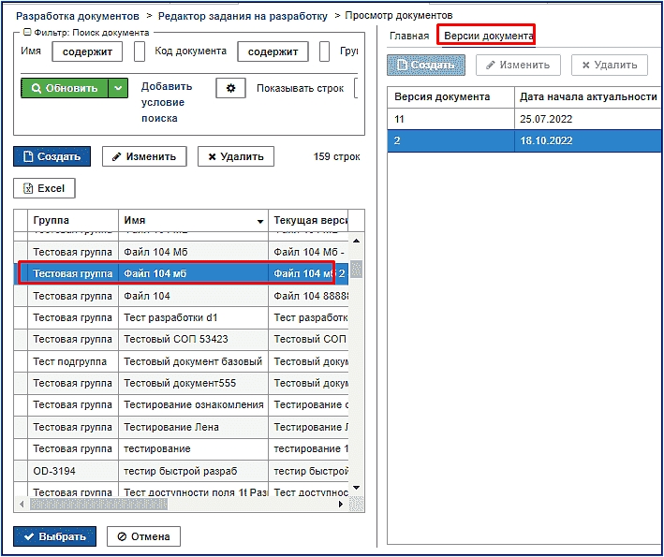
Task: Click the horizontal scrollbar of document table
Action: pos(99,504)
